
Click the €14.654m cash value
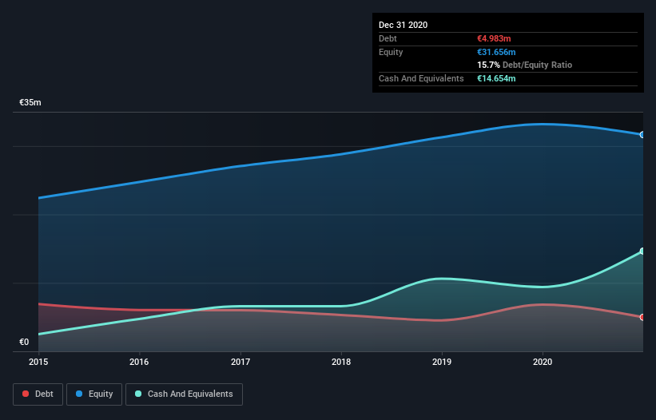(x=496, y=78)
